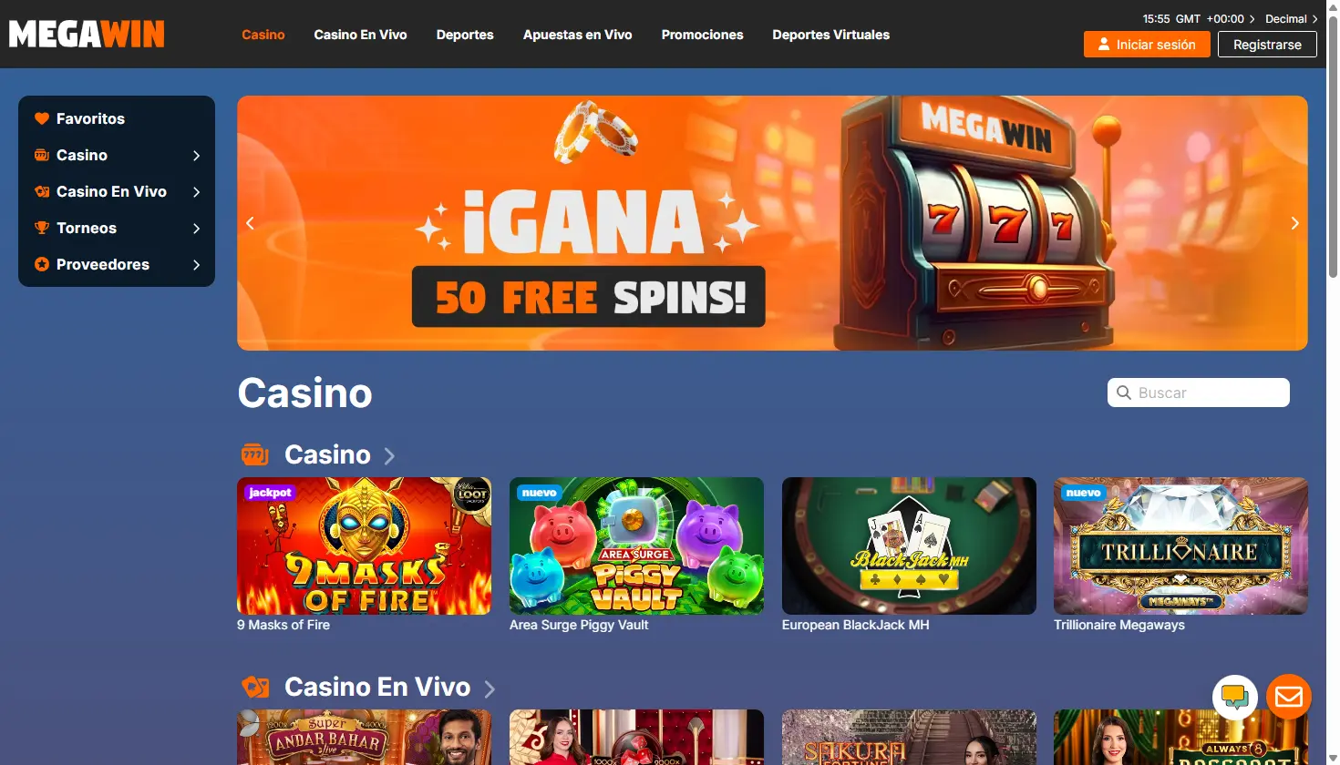This screenshot has height=765, width=1340.
Task: Open the Decimal odds format dropdown
Action: click(1291, 18)
